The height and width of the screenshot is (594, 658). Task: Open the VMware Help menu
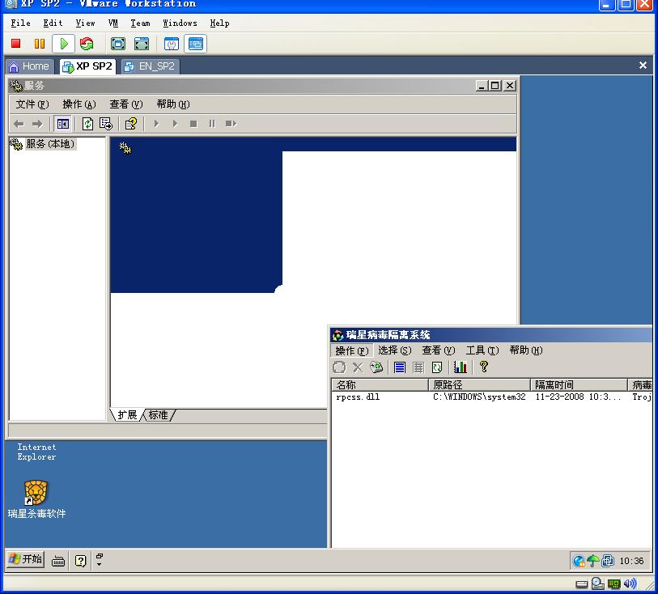[219, 23]
